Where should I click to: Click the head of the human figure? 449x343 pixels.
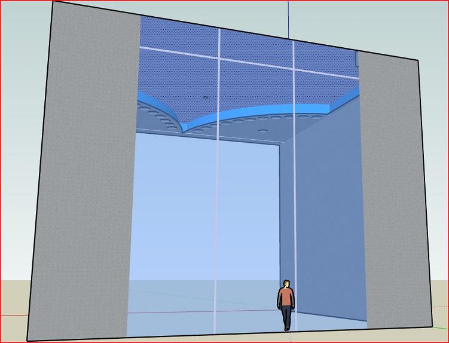(287, 283)
